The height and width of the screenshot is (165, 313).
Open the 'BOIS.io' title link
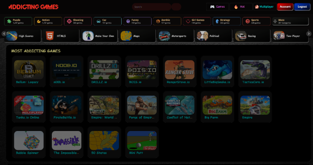coord(135,82)
